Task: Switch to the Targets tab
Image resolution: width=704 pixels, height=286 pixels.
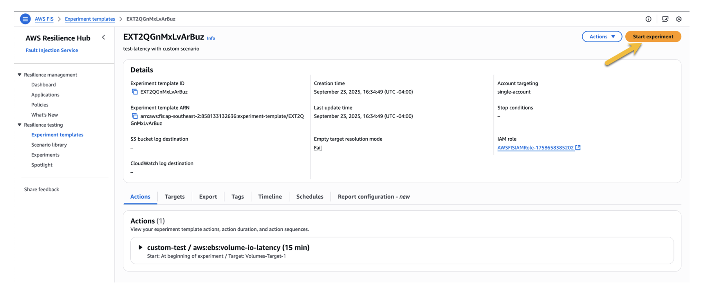Action: [175, 197]
